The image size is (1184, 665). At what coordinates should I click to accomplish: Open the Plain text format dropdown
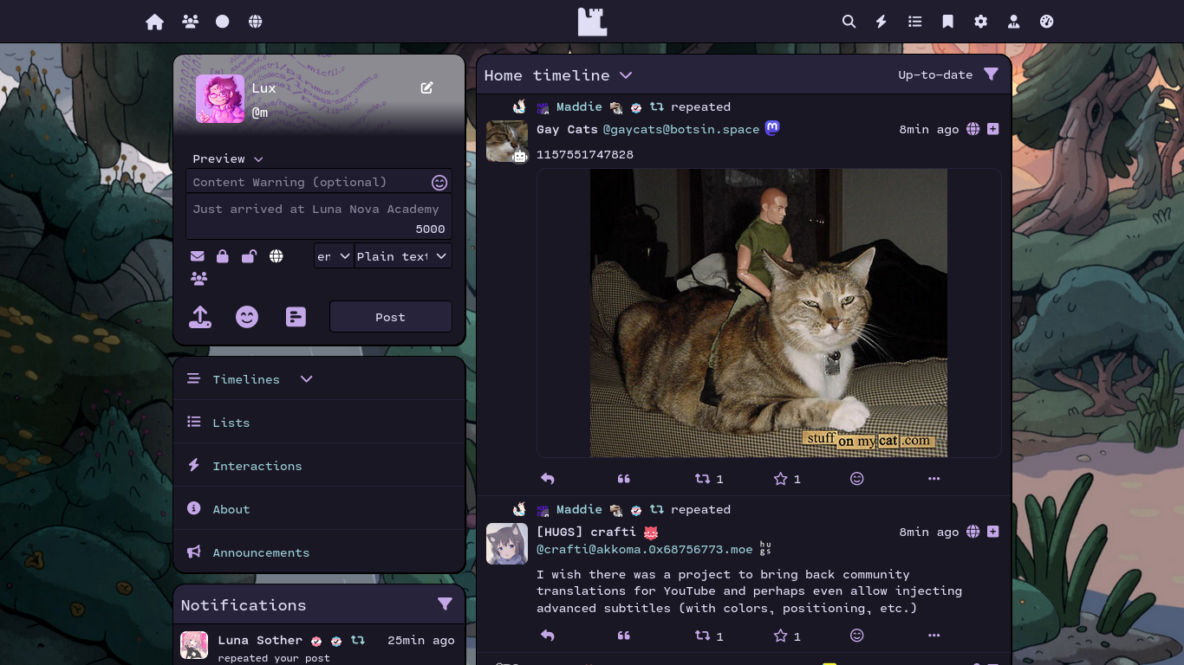pos(403,256)
